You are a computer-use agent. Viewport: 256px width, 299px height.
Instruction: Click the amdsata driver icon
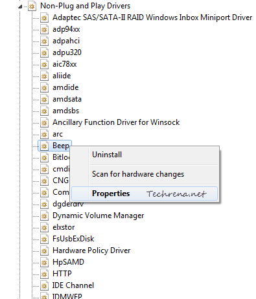[x=44, y=99]
